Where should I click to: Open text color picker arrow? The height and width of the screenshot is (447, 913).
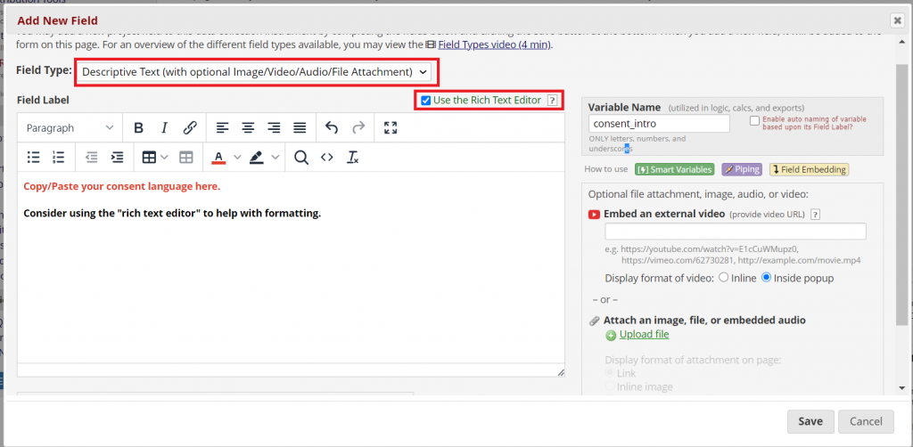coord(237,158)
